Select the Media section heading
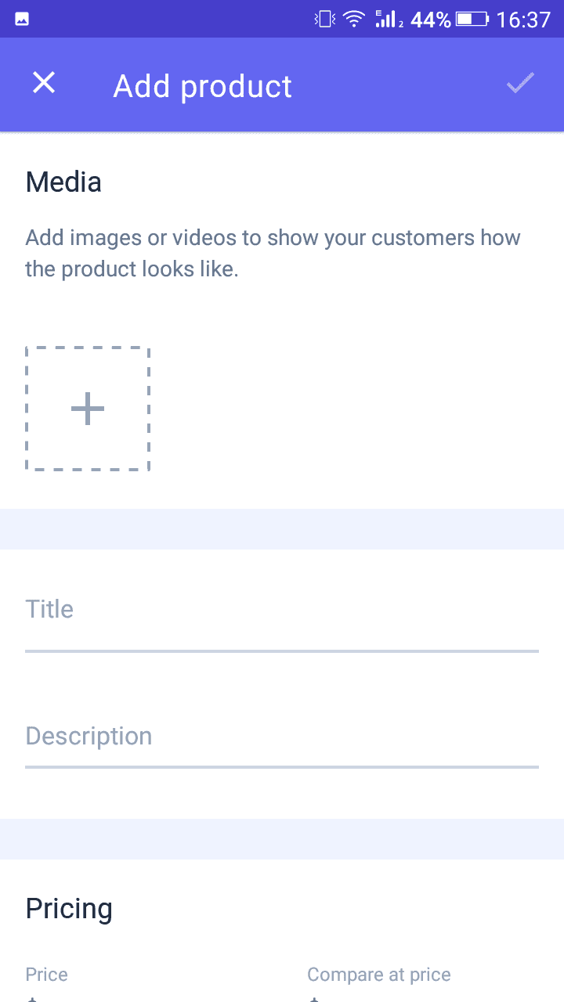The image size is (564, 1002). (63, 182)
